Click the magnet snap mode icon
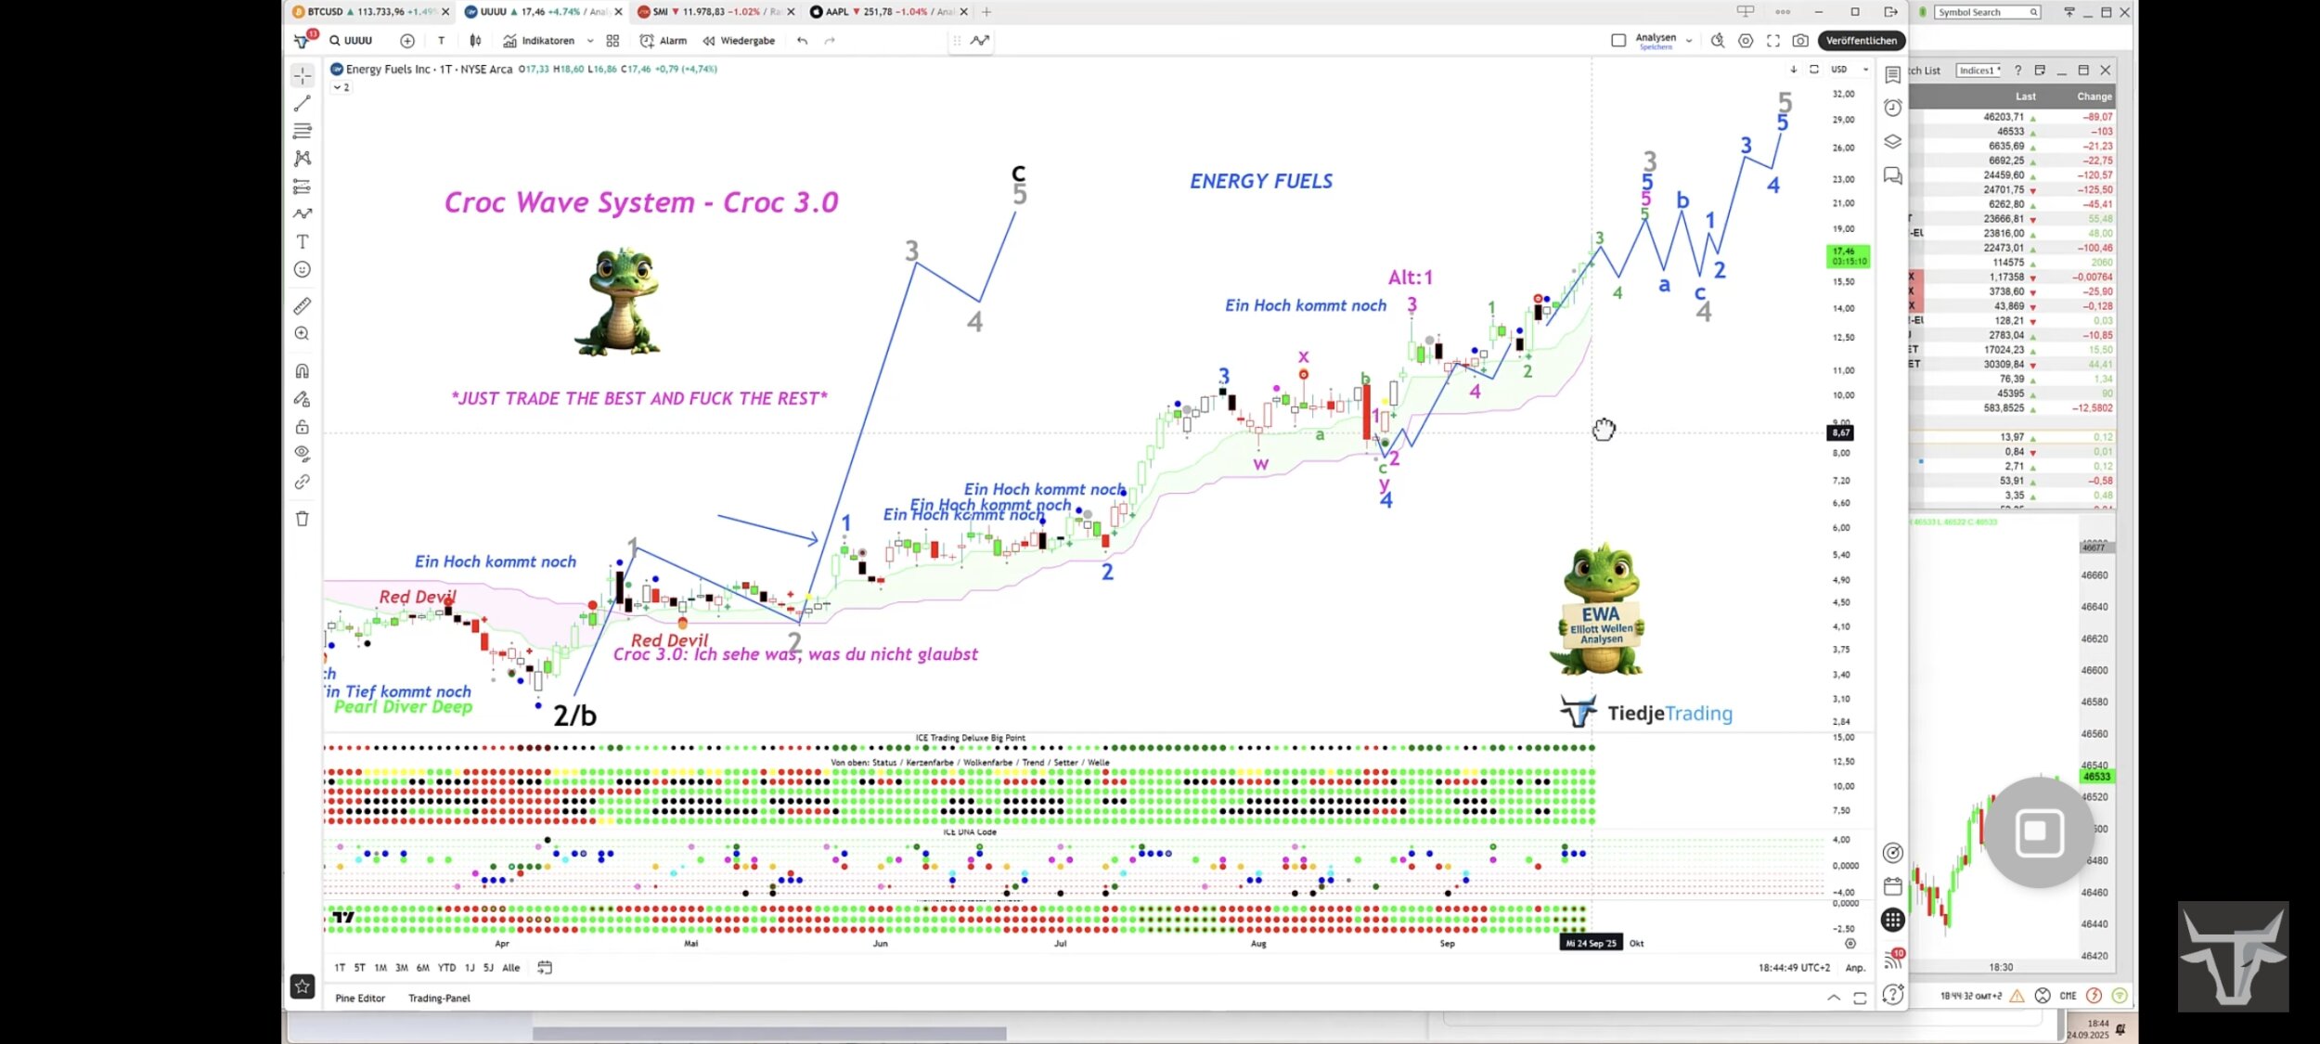Image resolution: width=2320 pixels, height=1044 pixels. point(303,371)
